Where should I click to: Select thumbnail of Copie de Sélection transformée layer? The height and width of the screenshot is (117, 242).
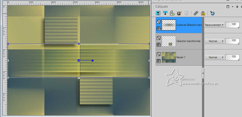click(x=169, y=25)
